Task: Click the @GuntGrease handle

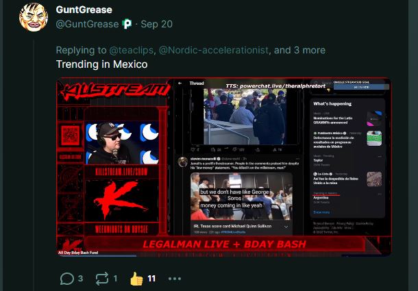Action: 87,24
